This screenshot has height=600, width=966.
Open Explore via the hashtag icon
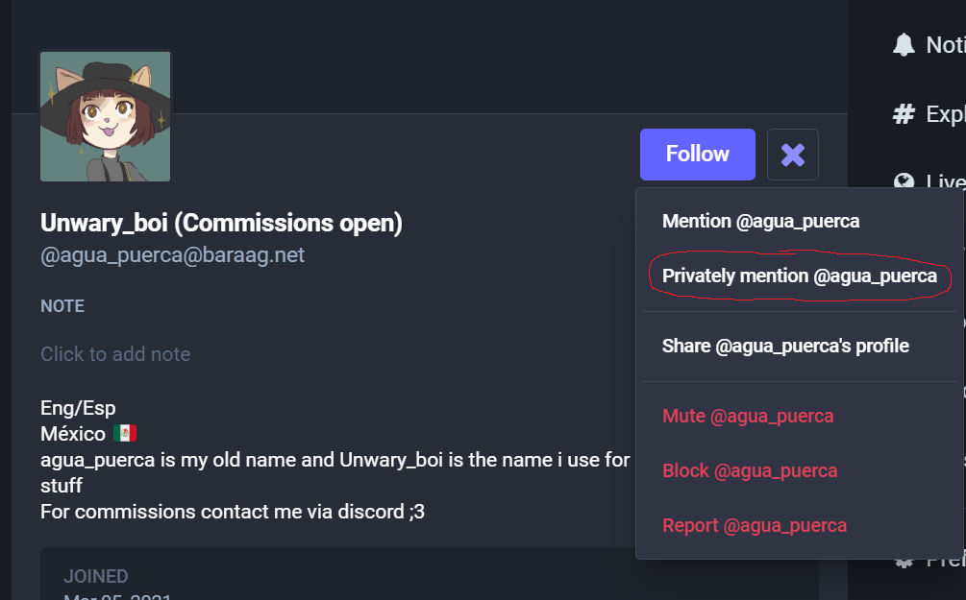click(x=904, y=114)
